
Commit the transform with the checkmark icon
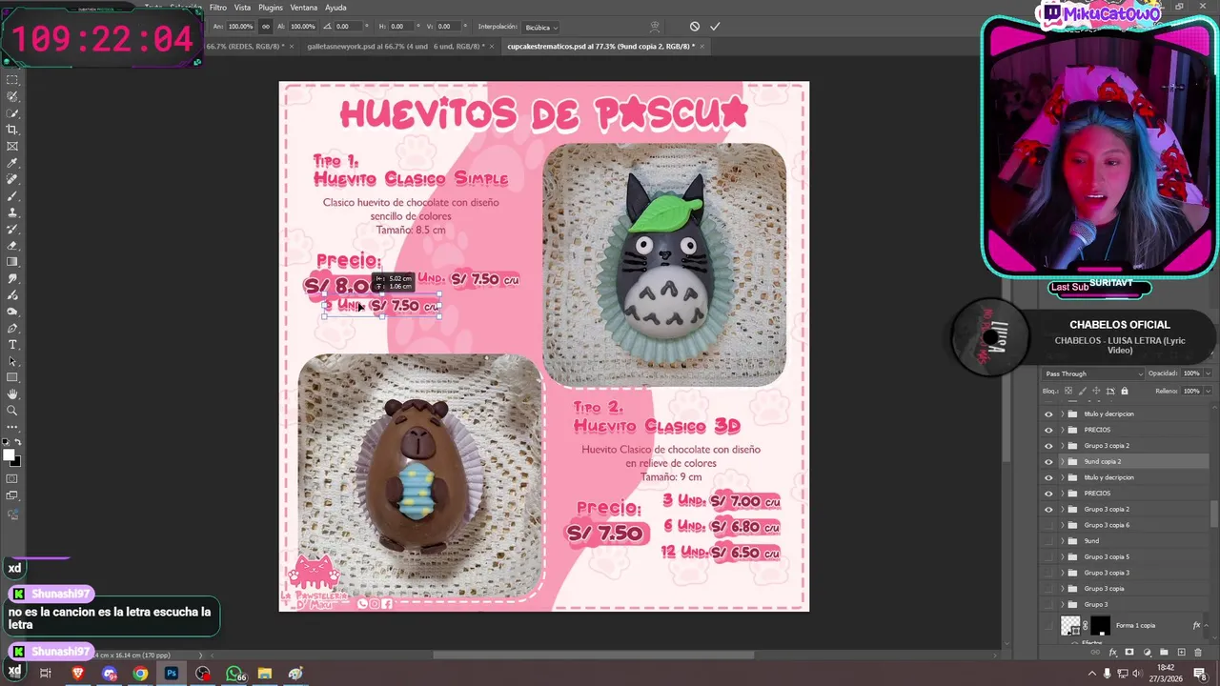point(715,27)
